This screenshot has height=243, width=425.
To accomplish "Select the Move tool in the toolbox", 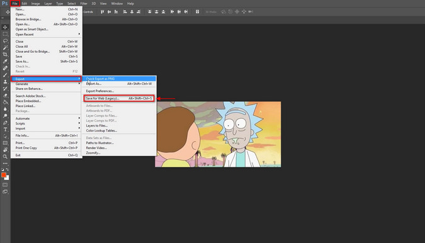I will coord(5,27).
